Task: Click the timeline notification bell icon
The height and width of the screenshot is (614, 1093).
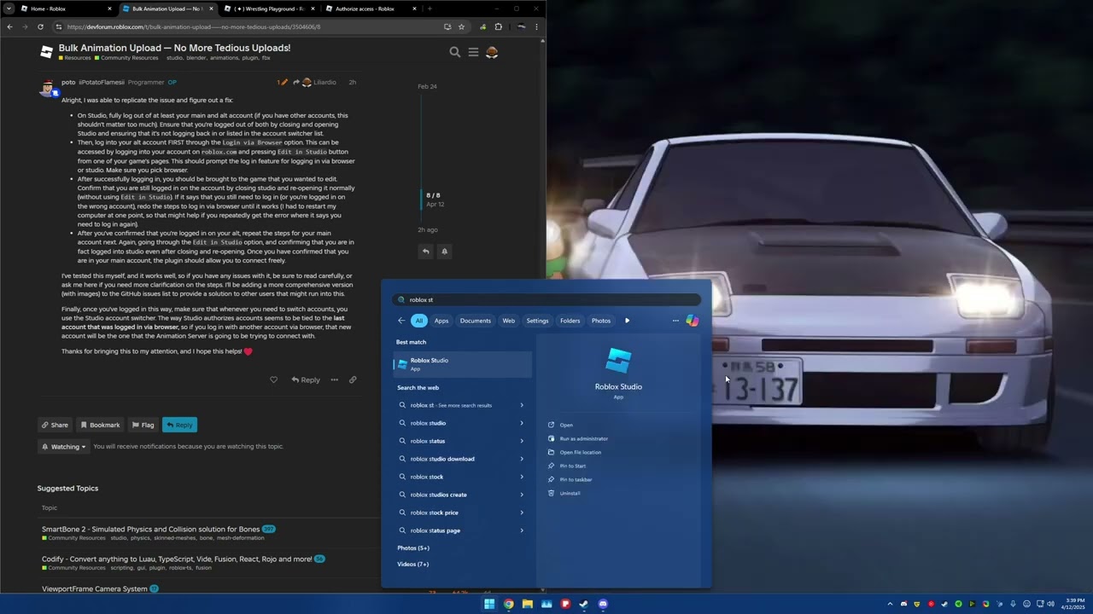Action: (x=444, y=252)
